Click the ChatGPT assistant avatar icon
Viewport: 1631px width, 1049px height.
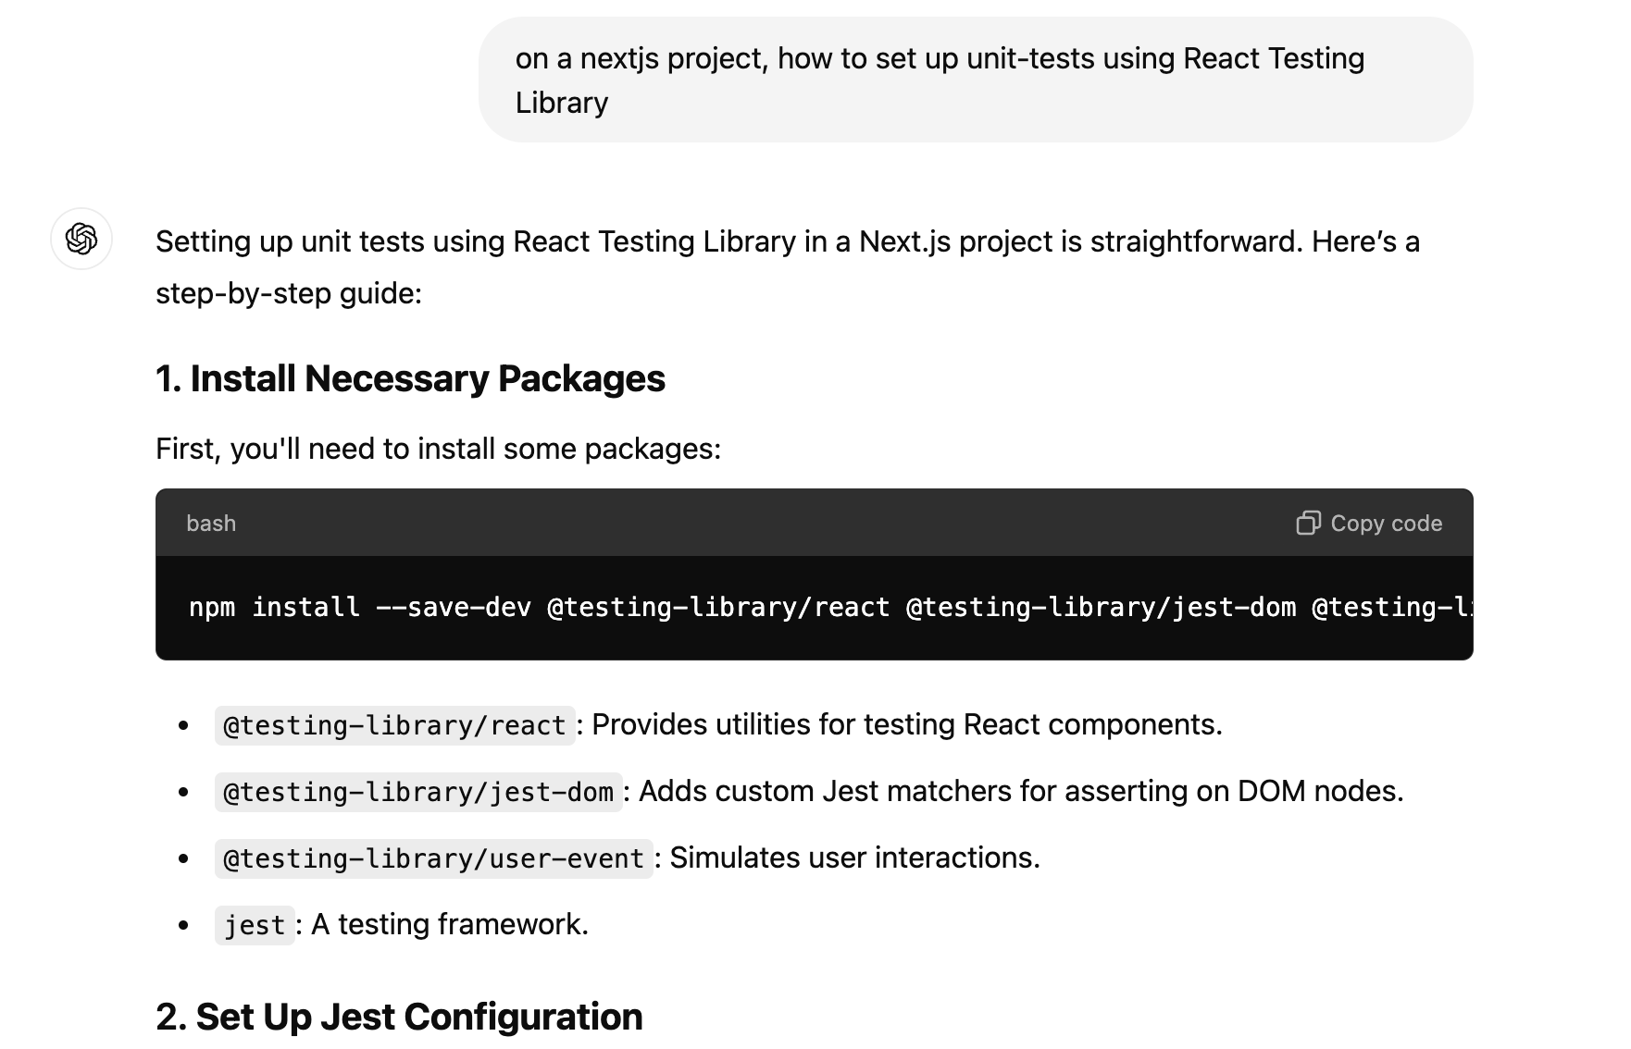coord(81,239)
